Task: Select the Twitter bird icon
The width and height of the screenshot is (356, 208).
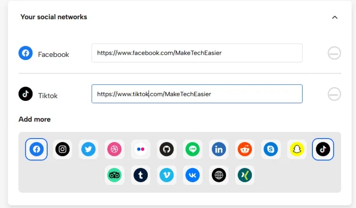Action: [x=89, y=149]
